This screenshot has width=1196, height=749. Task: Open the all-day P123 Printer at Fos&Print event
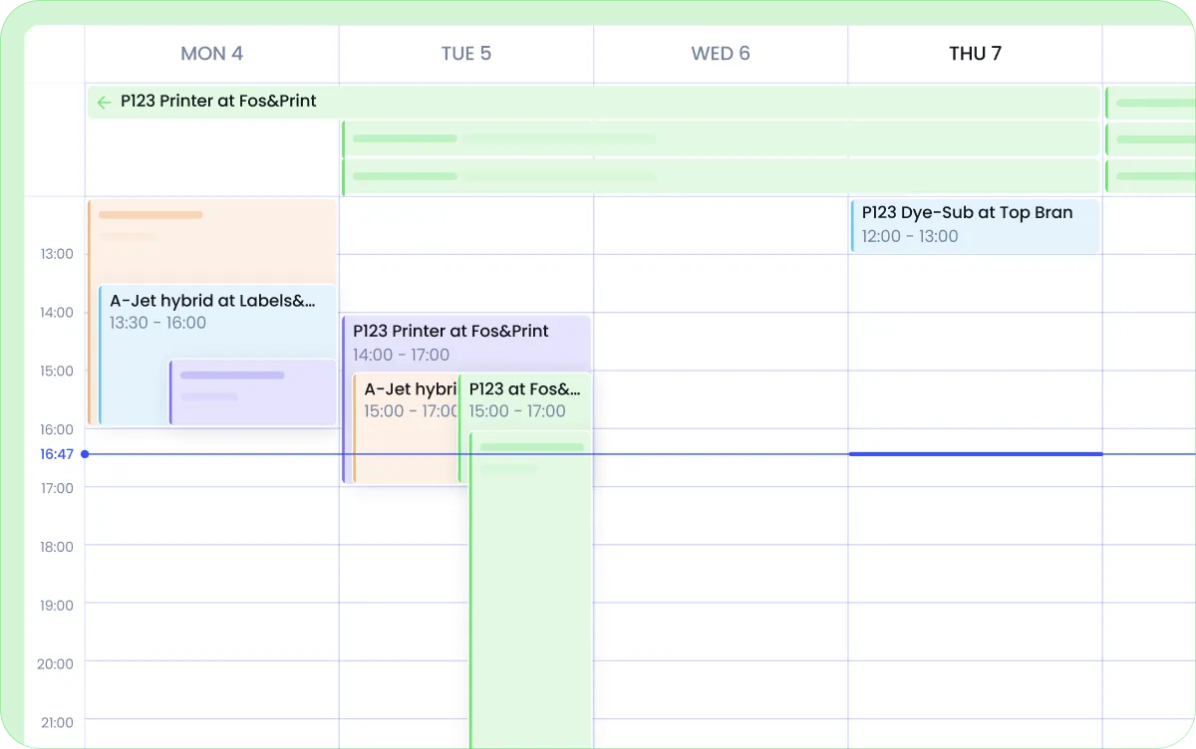[x=593, y=102]
